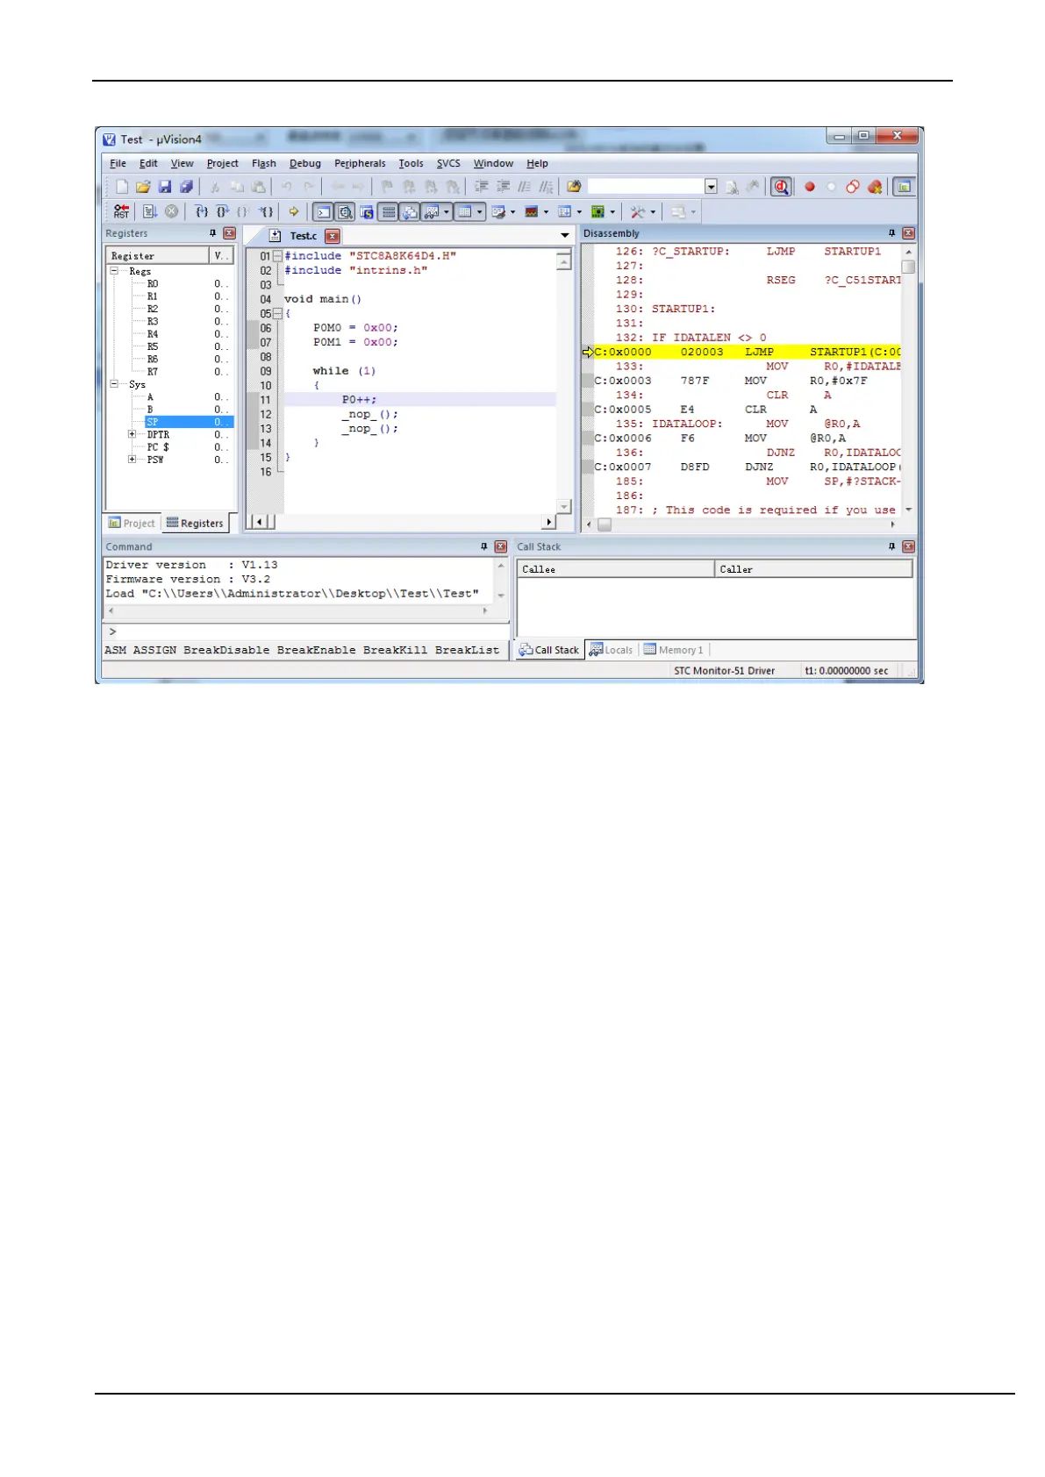
Task: Click the Start/Stop Debug Session icon
Action: 781,187
